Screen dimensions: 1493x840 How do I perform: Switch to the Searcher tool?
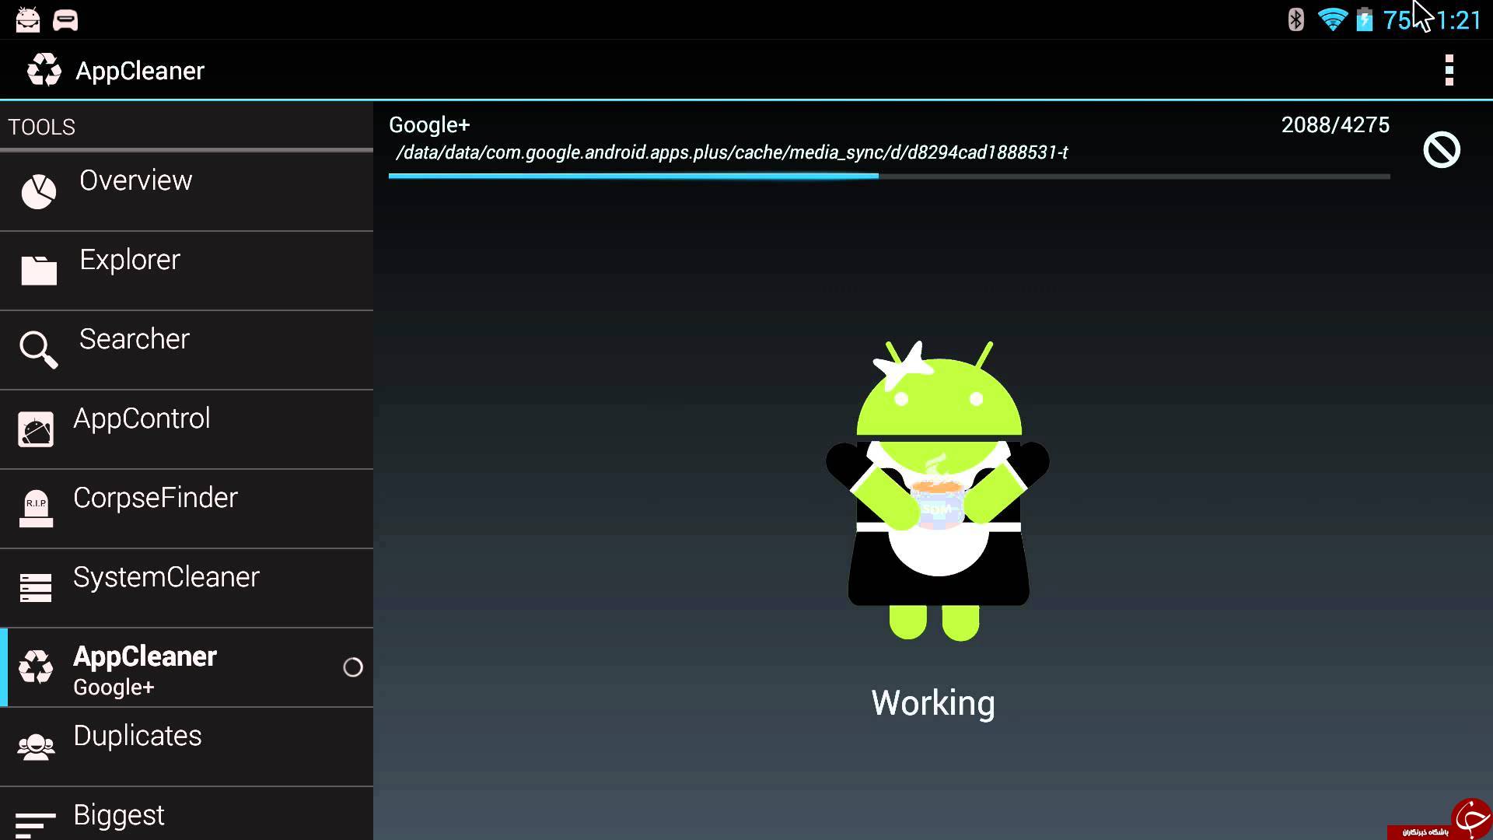187,350
